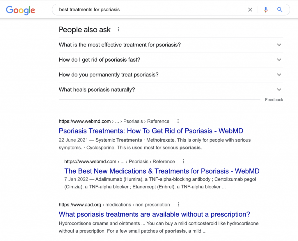Open the three-dot menu beside the aad.org result
The height and width of the screenshot is (241, 298).
(x=178, y=204)
